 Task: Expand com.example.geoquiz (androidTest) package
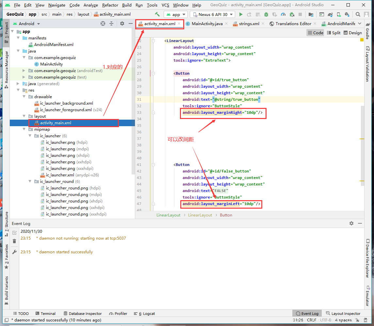pos(24,70)
